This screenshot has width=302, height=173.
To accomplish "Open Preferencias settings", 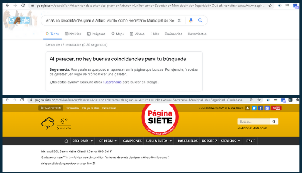I will point(173,34).
